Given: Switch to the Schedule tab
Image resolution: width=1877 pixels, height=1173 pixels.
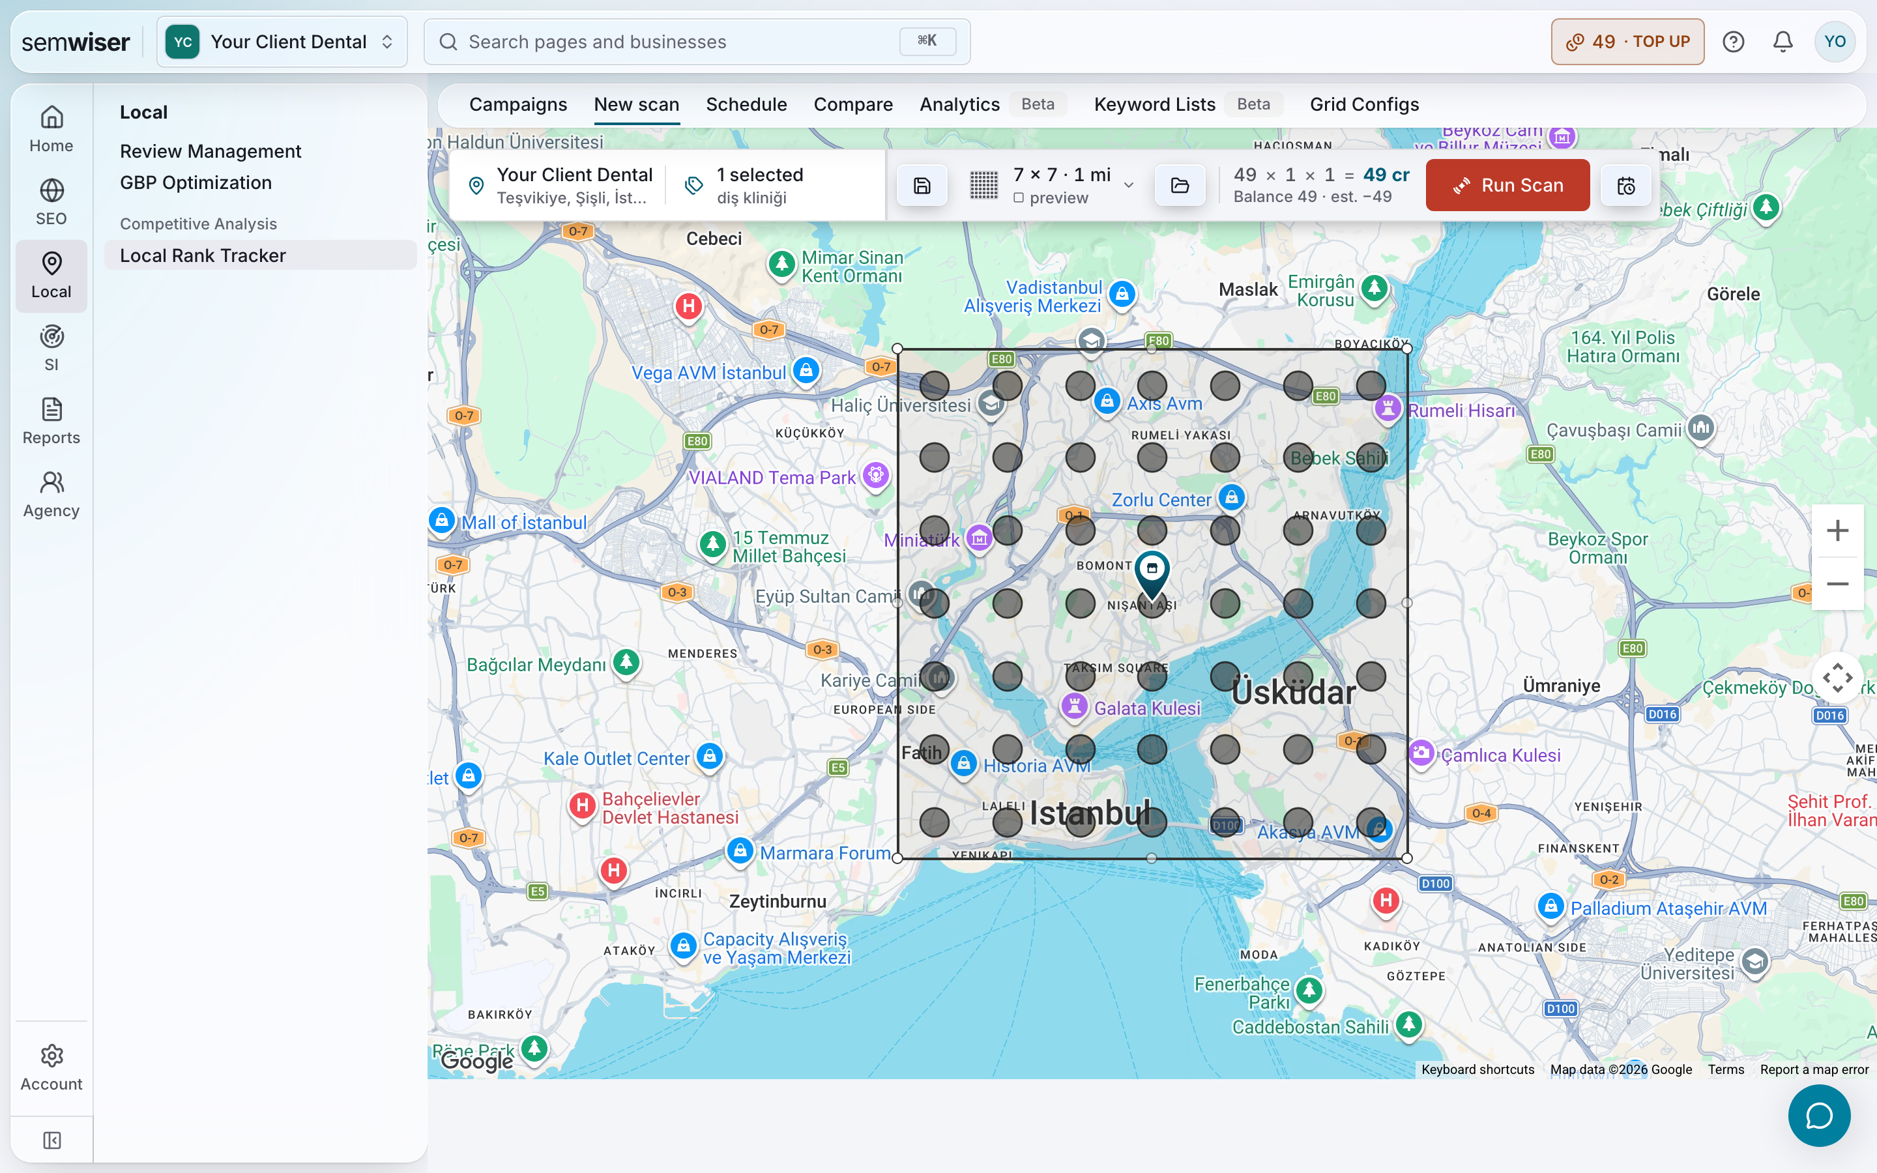Looking at the screenshot, I should [746, 105].
